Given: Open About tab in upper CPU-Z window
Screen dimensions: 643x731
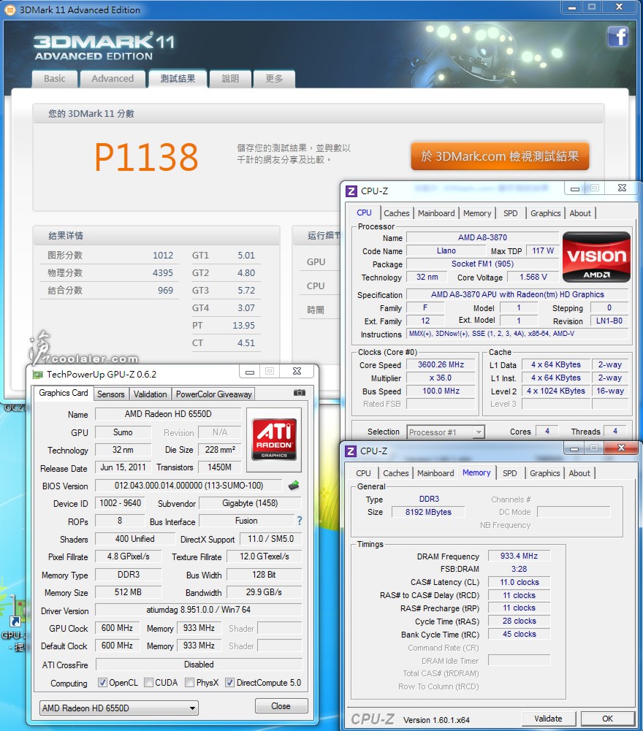Looking at the screenshot, I should pyautogui.click(x=580, y=213).
